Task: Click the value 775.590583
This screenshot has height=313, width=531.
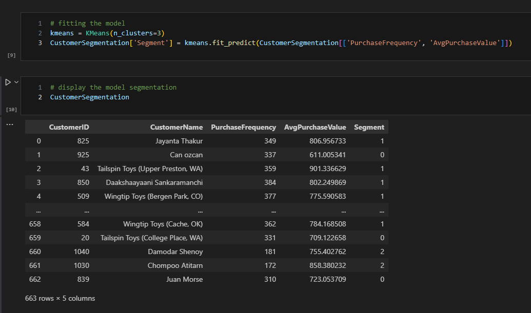Action: point(328,196)
